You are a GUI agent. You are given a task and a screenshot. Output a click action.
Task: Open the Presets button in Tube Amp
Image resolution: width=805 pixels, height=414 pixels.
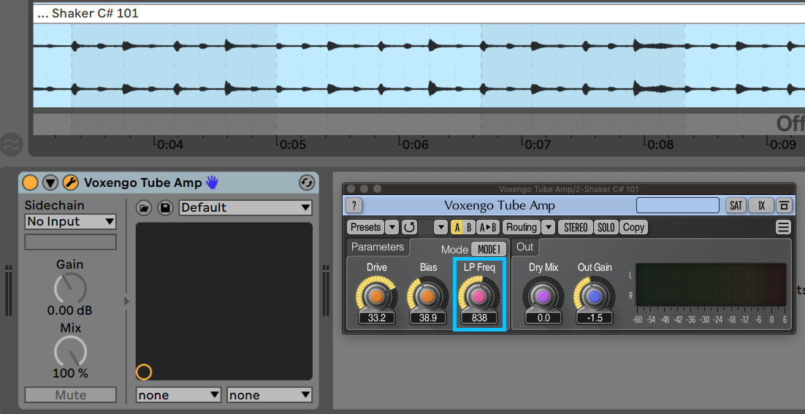pos(365,227)
